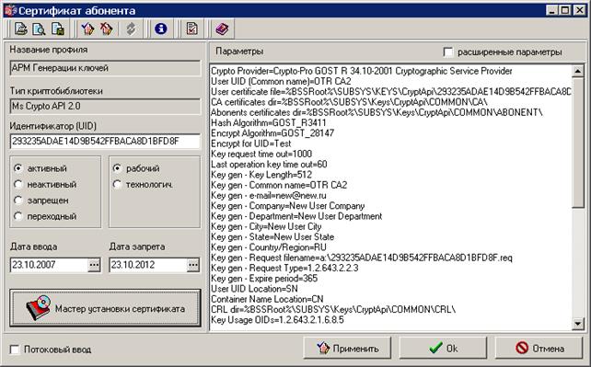Select the 'Container Name Location=CN' line

pyautogui.click(x=267, y=299)
